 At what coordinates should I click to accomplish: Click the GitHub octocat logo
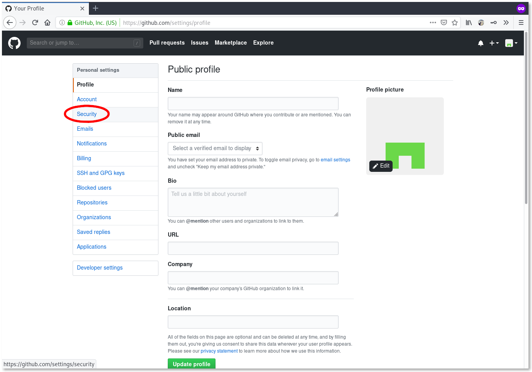tap(14, 43)
